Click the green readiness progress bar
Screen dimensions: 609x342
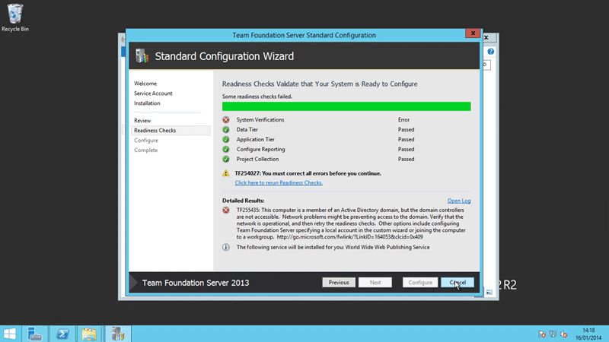[346, 106]
